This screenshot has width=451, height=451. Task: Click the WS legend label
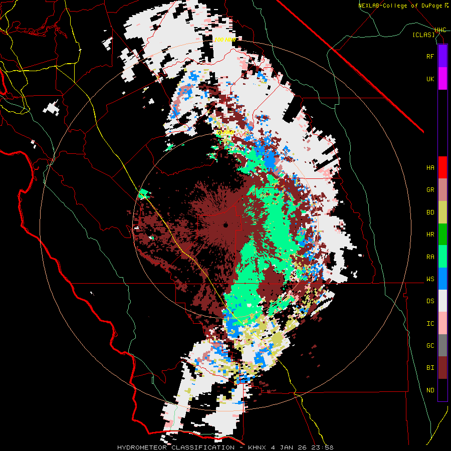430,279
